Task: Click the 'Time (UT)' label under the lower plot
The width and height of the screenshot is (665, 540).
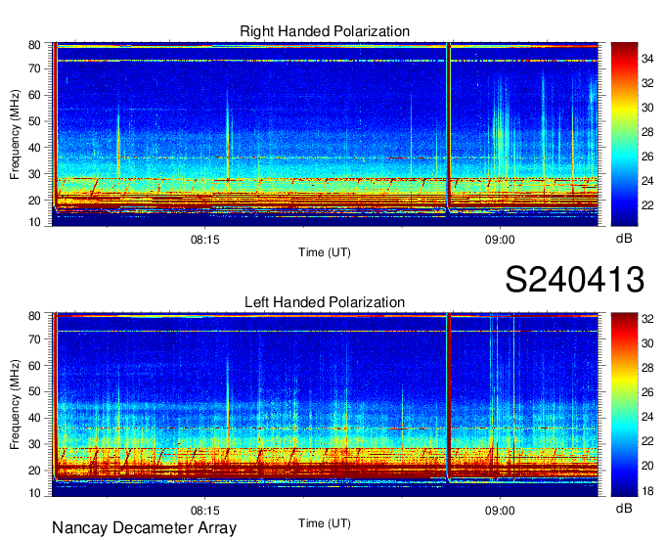Action: point(325,523)
